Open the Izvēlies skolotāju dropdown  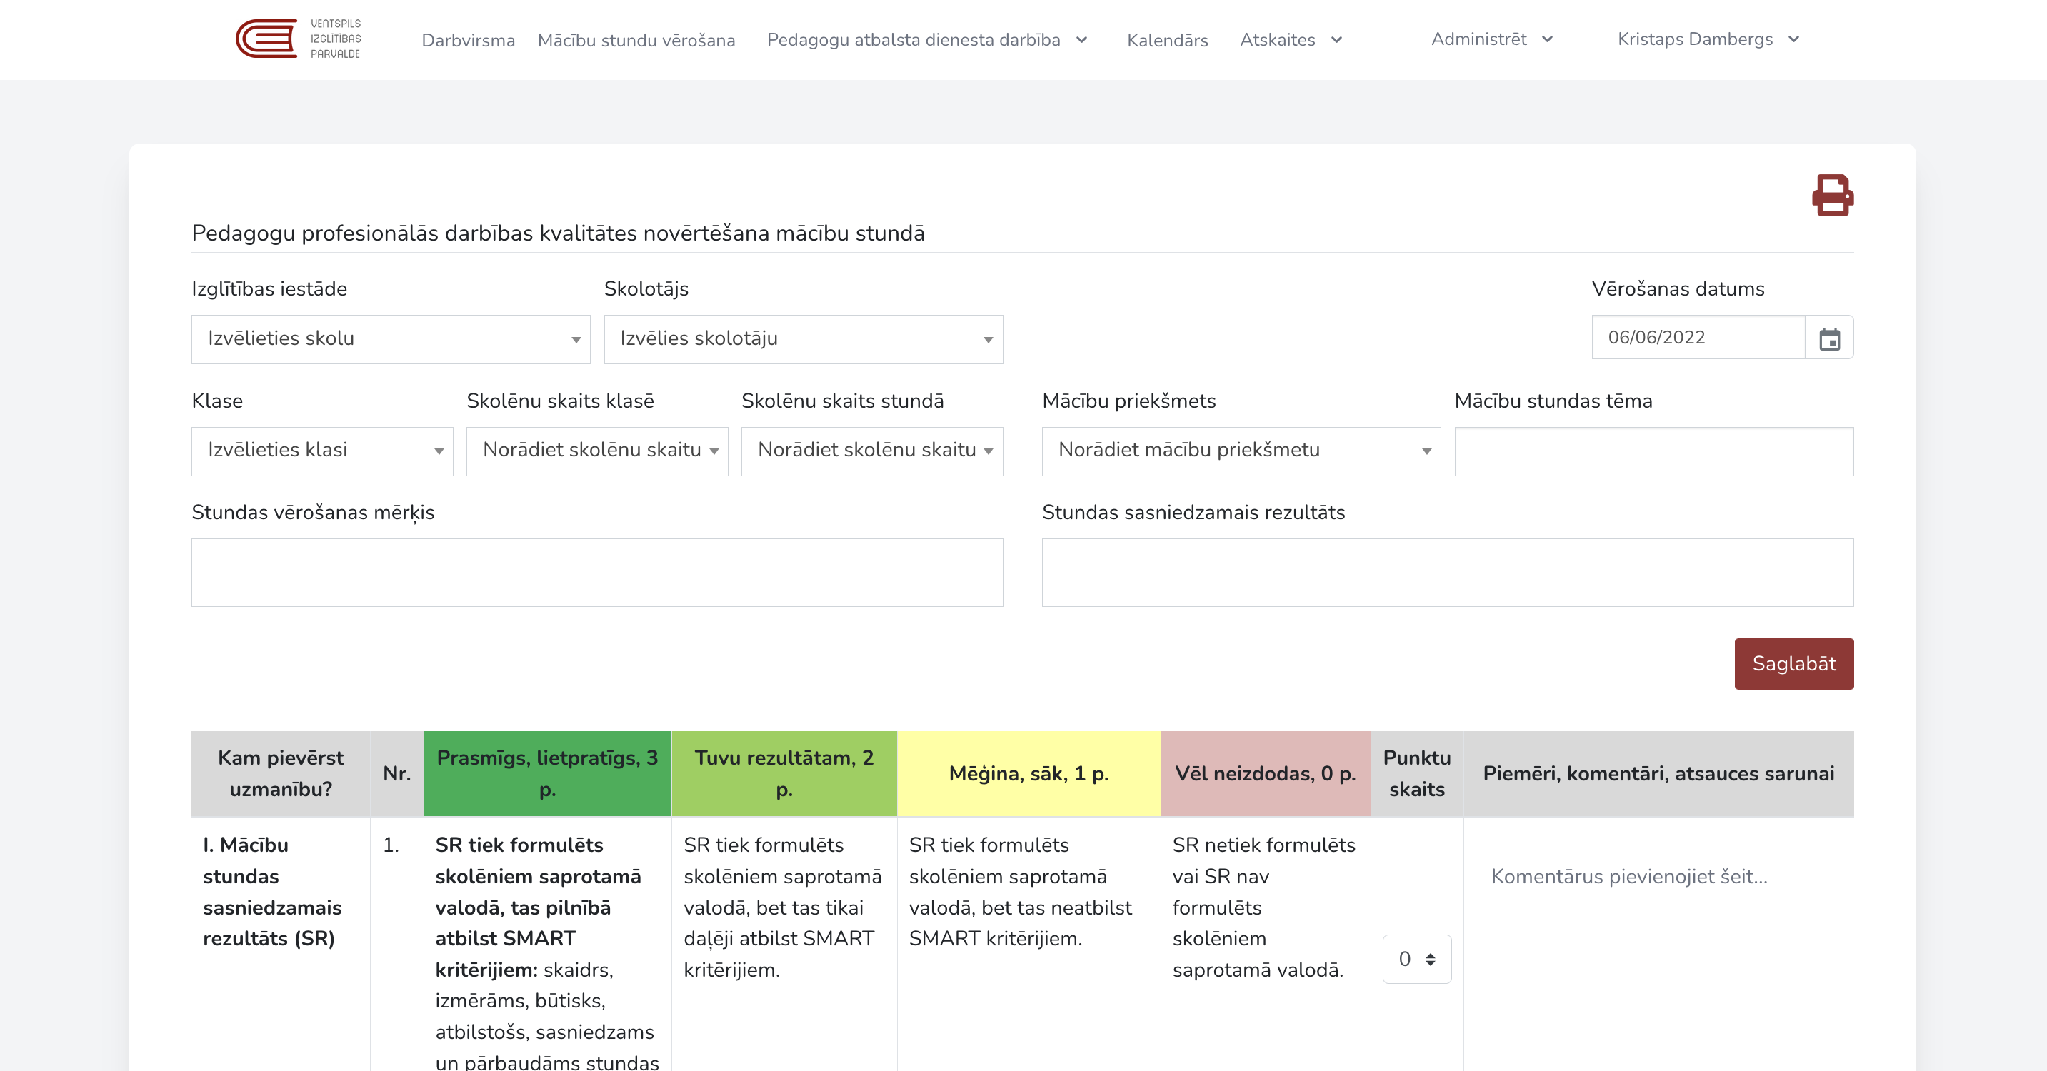(803, 339)
